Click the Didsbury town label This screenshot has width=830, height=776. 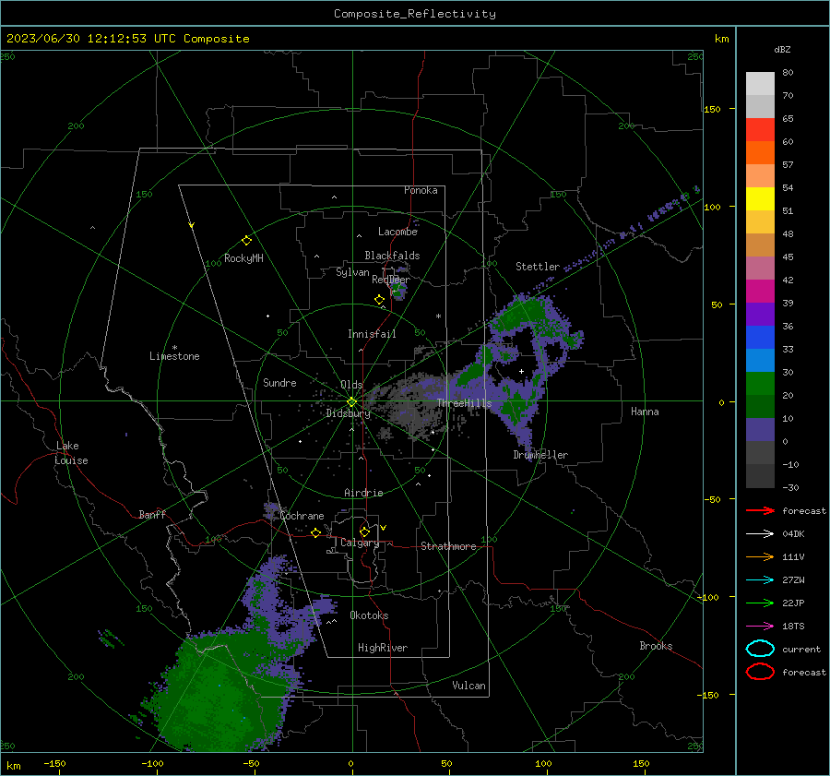348,413
